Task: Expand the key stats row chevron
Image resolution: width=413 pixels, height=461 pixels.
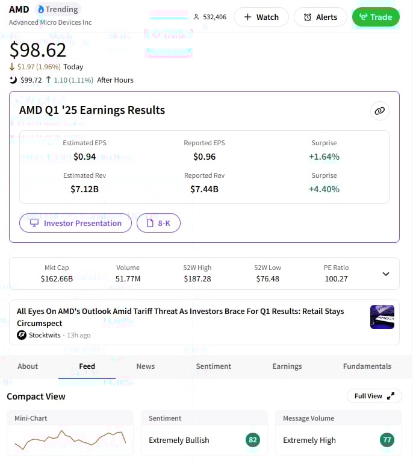Action: [x=386, y=274]
